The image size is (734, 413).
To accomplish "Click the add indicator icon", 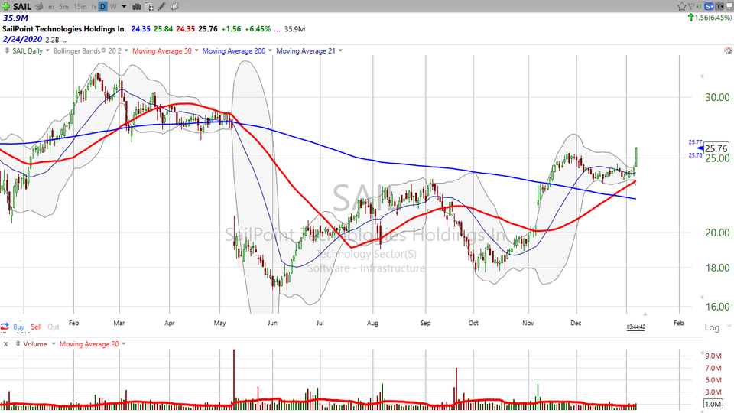I will 149,7.
